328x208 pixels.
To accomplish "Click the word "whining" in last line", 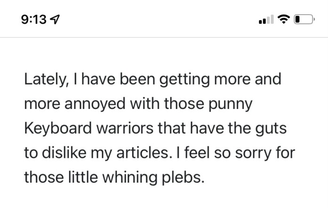I will (x=130, y=177).
